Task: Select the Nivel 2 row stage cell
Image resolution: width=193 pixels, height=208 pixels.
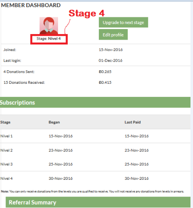Action: (6, 150)
